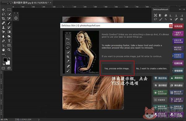186x121 pixels.
Task: Select the Quick Selection tool
Action: (x=9, y=14)
